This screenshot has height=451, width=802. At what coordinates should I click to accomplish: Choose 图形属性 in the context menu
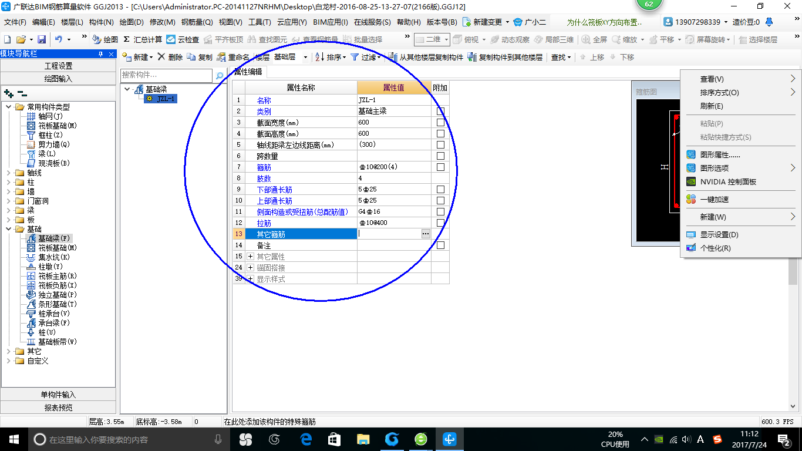720,154
